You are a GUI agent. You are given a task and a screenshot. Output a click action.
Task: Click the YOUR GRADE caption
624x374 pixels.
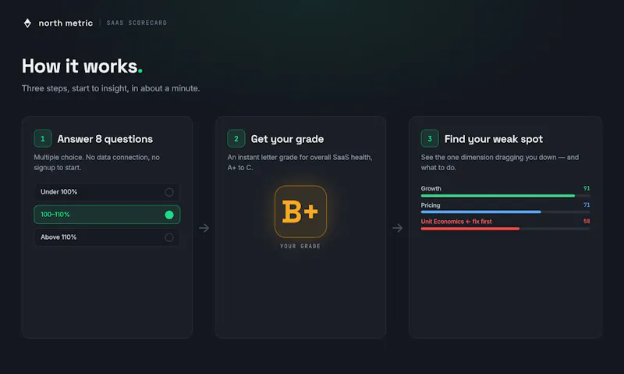coord(300,246)
